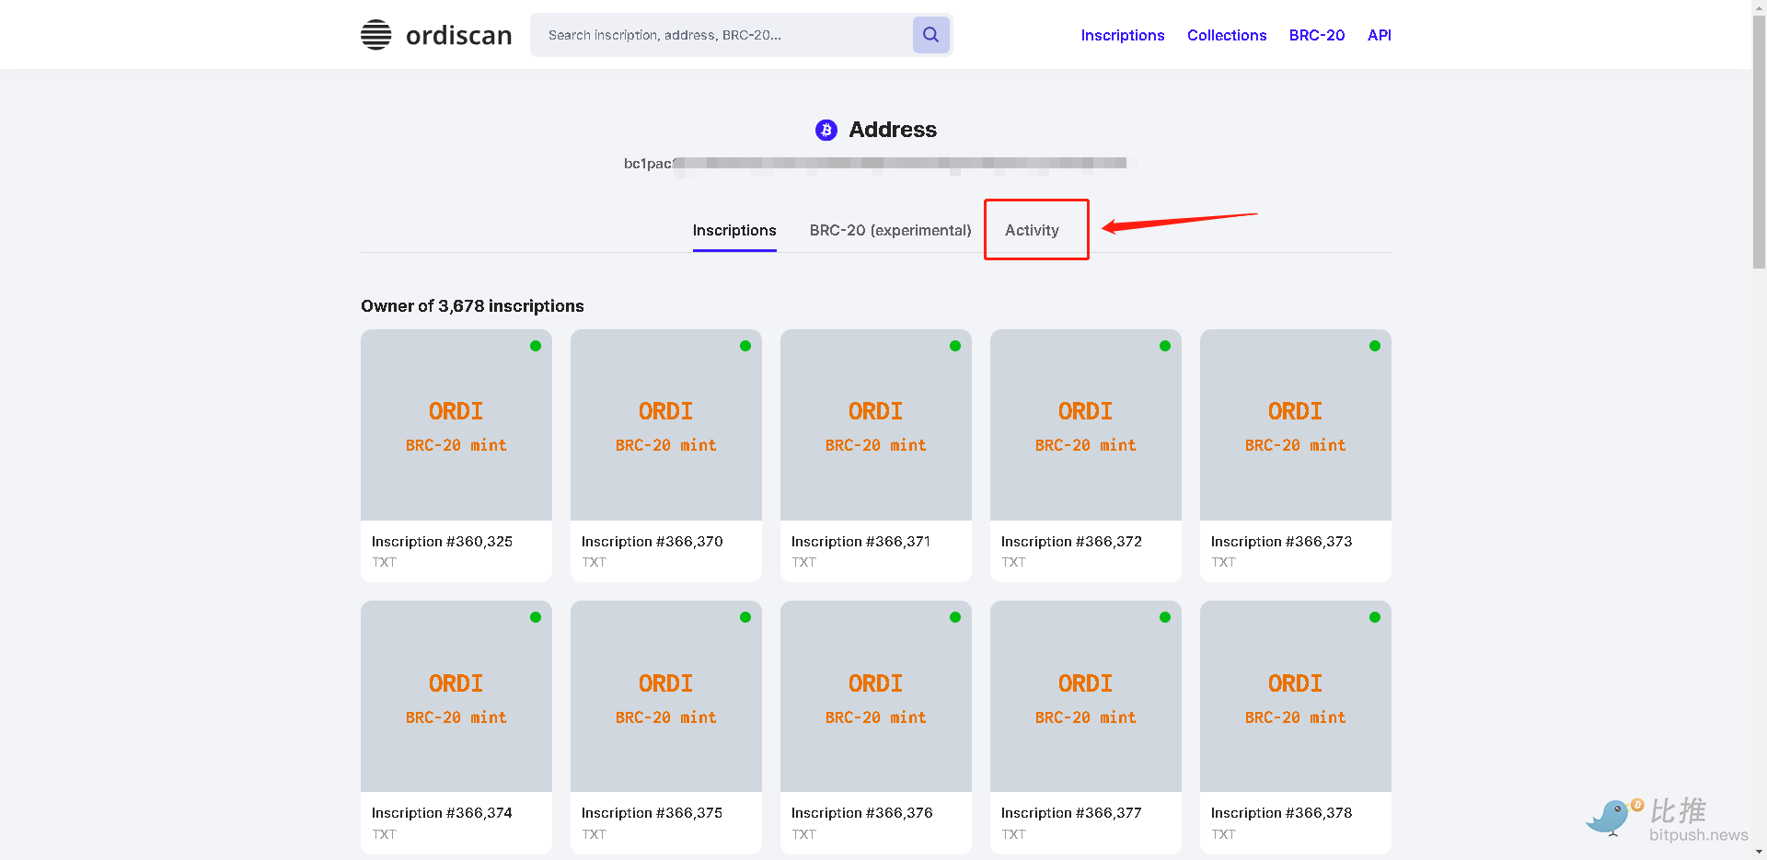
Task: Open the ORDI thumbnail of Inscription #366,373
Action: [1296, 425]
